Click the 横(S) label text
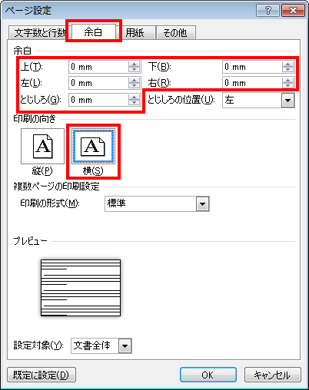Image resolution: width=309 pixels, height=390 pixels. click(93, 171)
